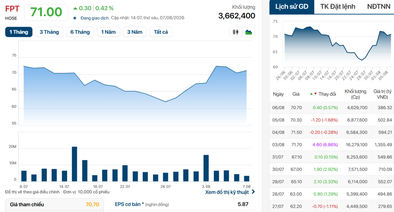Screen dimensions: 394x212
Task: Select the Tất cả time range
Action: tap(161, 32)
